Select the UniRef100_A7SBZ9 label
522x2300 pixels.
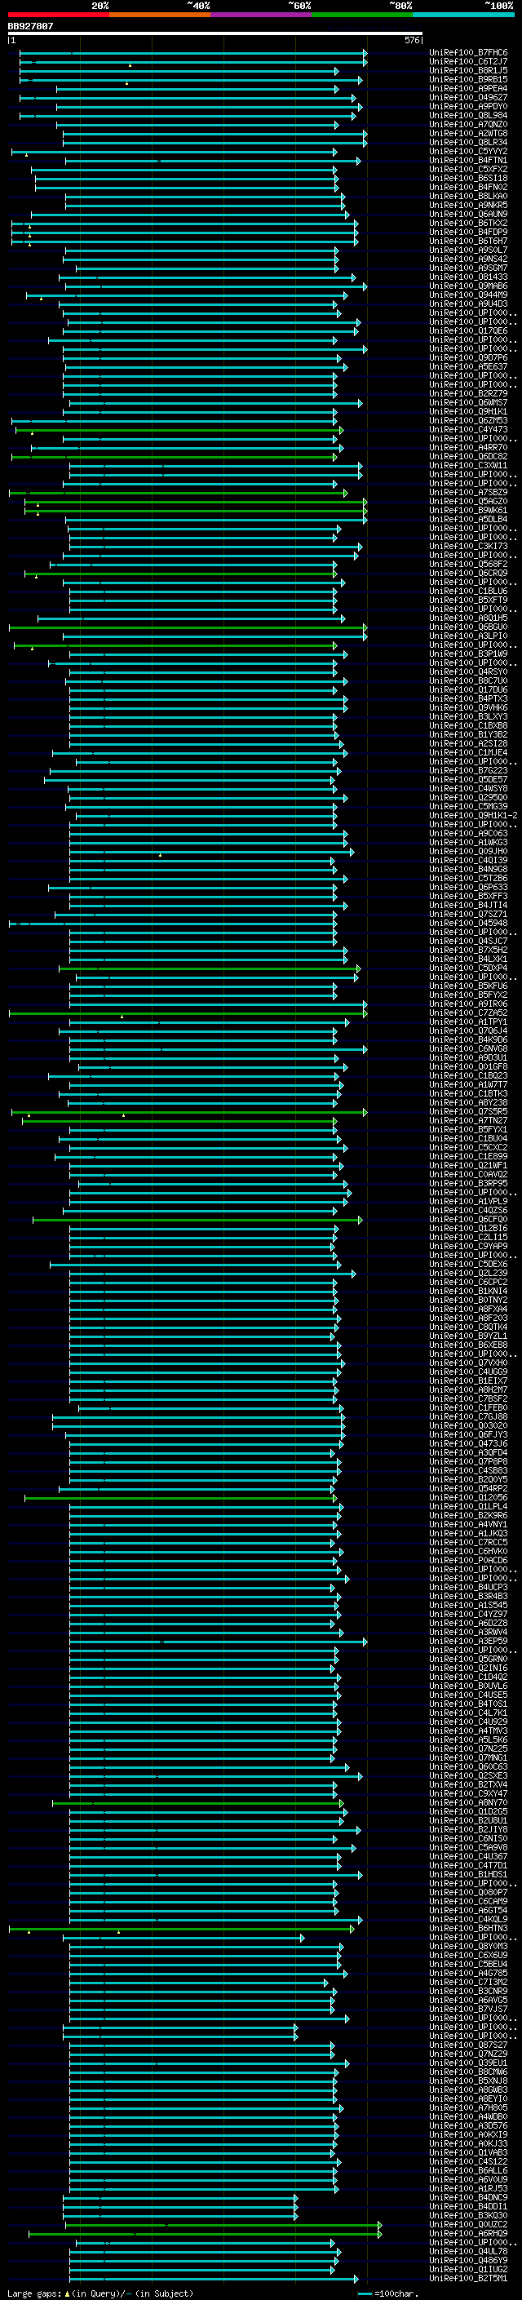[x=468, y=492]
